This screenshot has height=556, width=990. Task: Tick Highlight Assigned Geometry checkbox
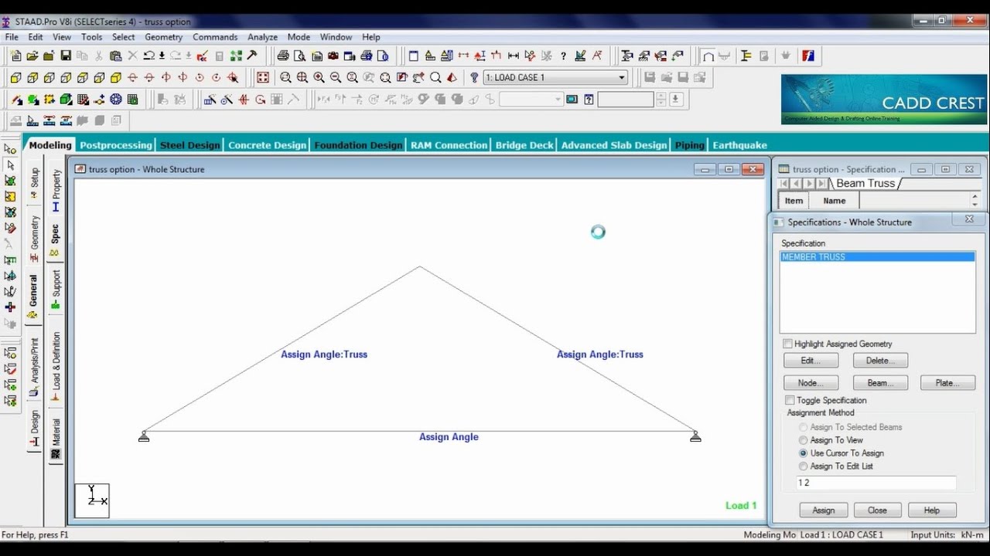788,344
